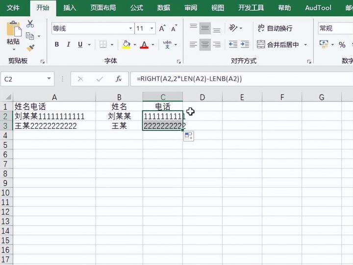Image resolution: width=353 pixels, height=265 pixels.
Task: Open the AudTool tab
Action: pyautogui.click(x=318, y=8)
